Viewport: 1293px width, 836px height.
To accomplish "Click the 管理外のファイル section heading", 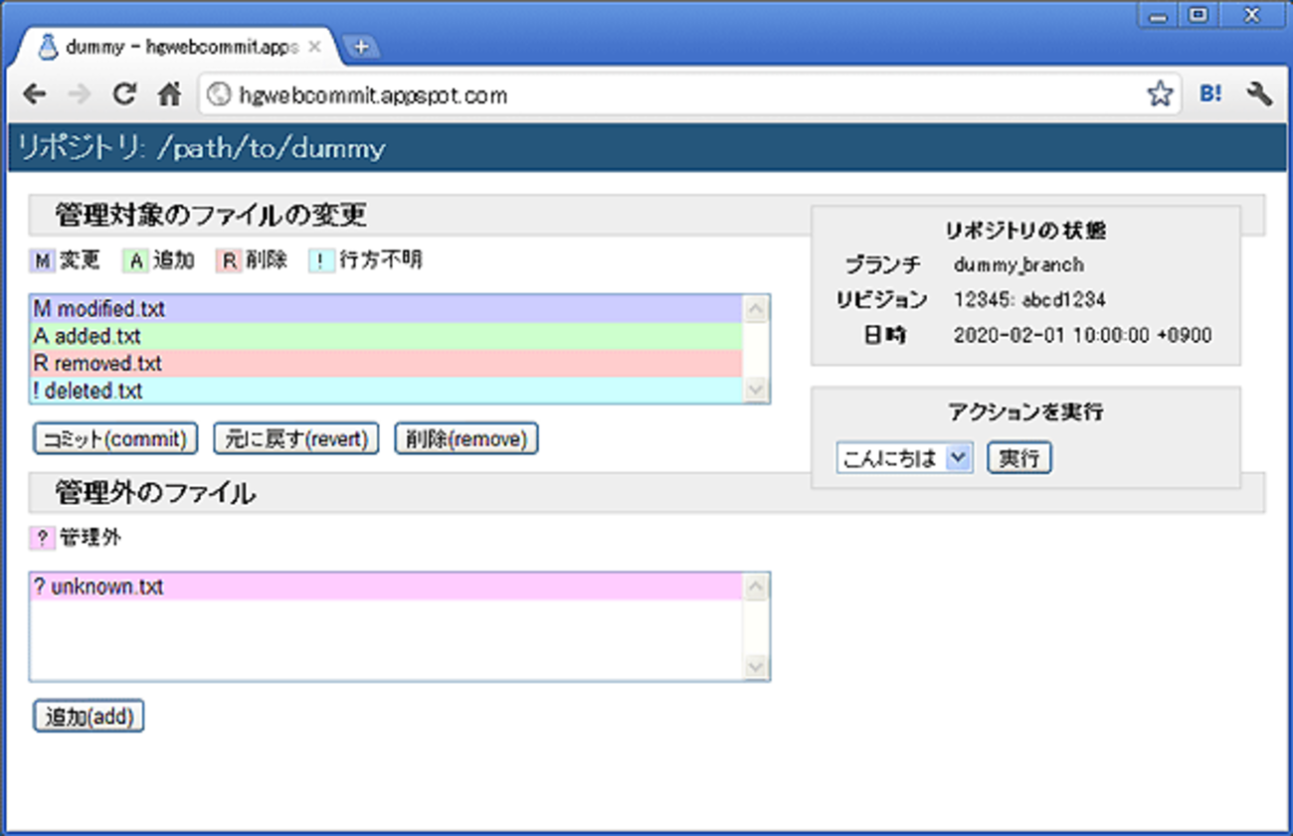I will click(x=155, y=492).
